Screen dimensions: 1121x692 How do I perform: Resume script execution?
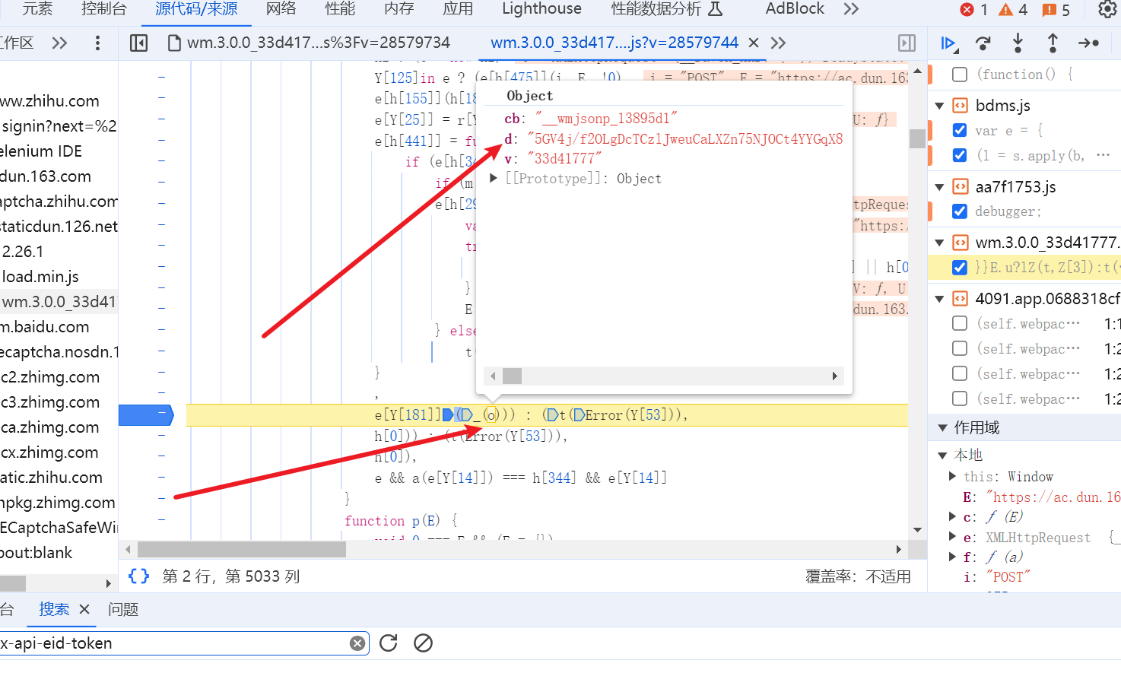pos(949,43)
